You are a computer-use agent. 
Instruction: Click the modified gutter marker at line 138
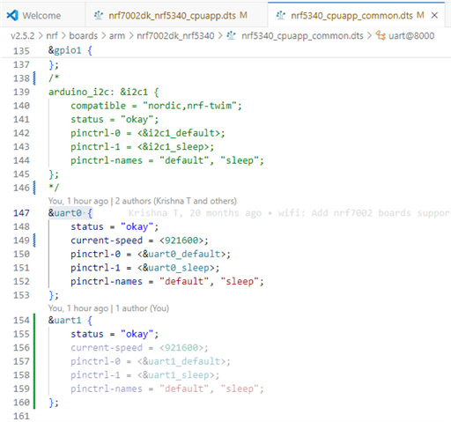[x=34, y=78]
